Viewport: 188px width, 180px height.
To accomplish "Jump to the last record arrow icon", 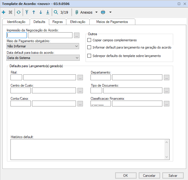I will 48,13.
